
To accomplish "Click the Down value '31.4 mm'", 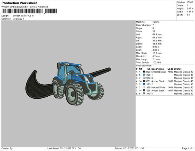I will (157, 44).
